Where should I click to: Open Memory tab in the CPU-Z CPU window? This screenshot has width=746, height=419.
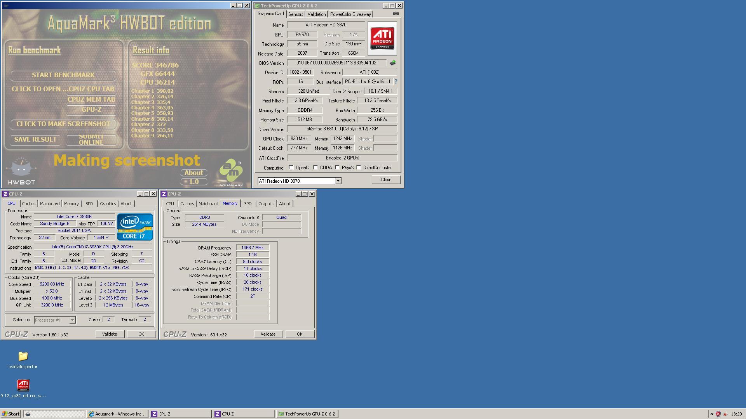point(71,204)
